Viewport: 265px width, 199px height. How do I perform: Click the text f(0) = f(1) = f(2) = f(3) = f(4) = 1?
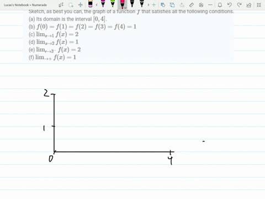click(87, 27)
